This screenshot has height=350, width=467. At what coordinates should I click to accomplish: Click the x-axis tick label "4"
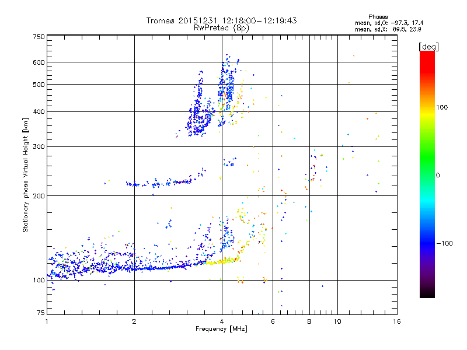click(x=222, y=321)
